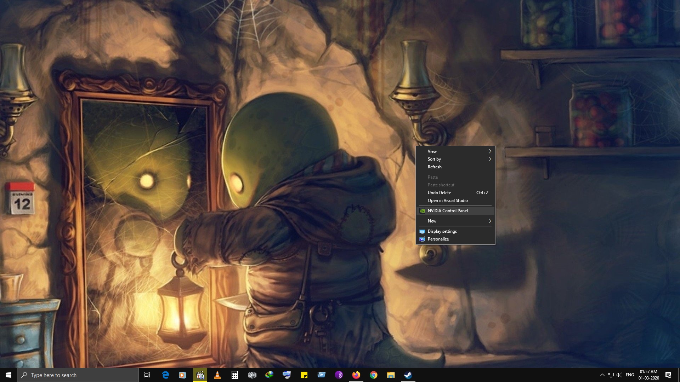Screen dimensions: 680x382
Task: Open Display settings entry
Action: (x=442, y=231)
